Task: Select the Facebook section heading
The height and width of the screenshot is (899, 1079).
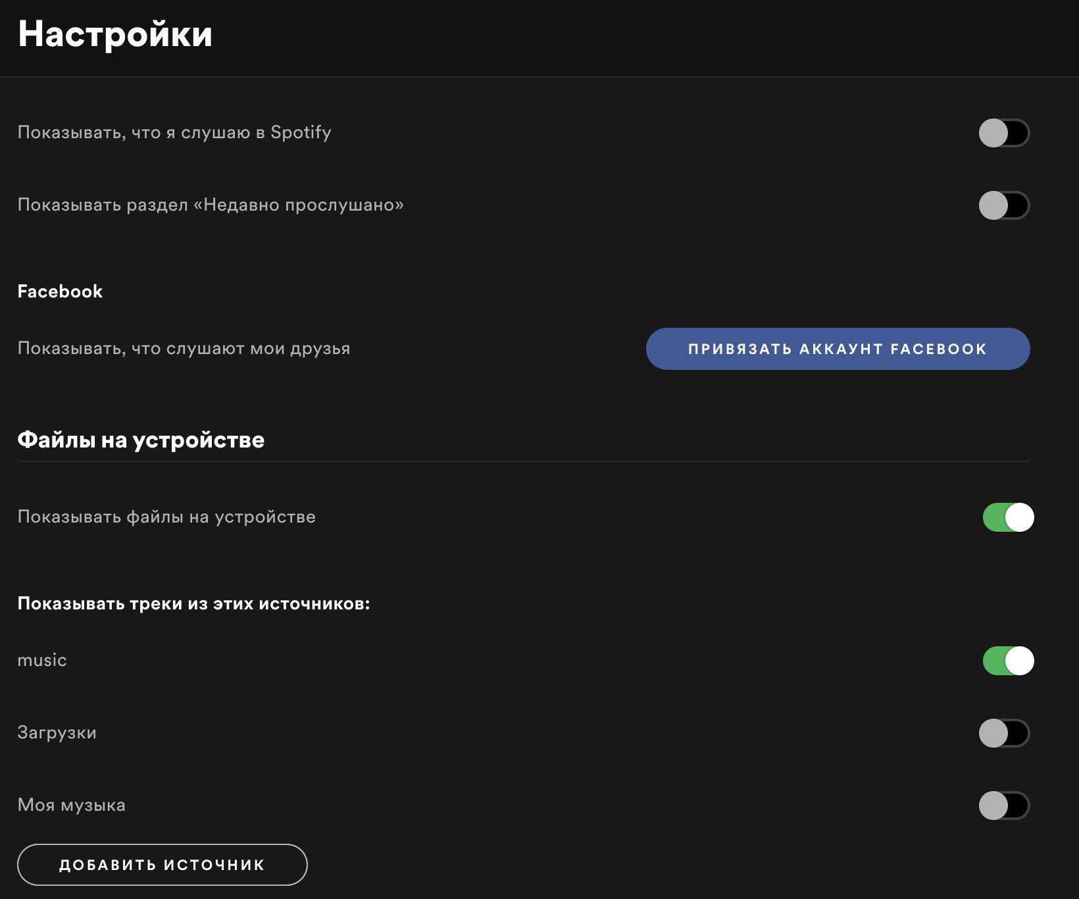Action: [60, 292]
